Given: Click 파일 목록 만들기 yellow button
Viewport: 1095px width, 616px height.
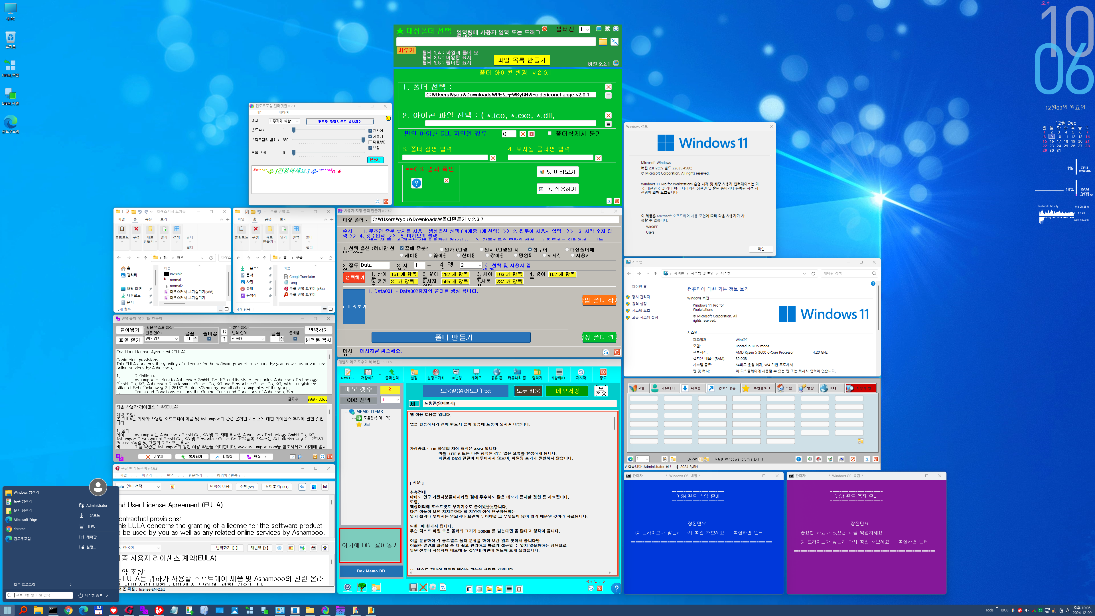Looking at the screenshot, I should click(x=521, y=60).
